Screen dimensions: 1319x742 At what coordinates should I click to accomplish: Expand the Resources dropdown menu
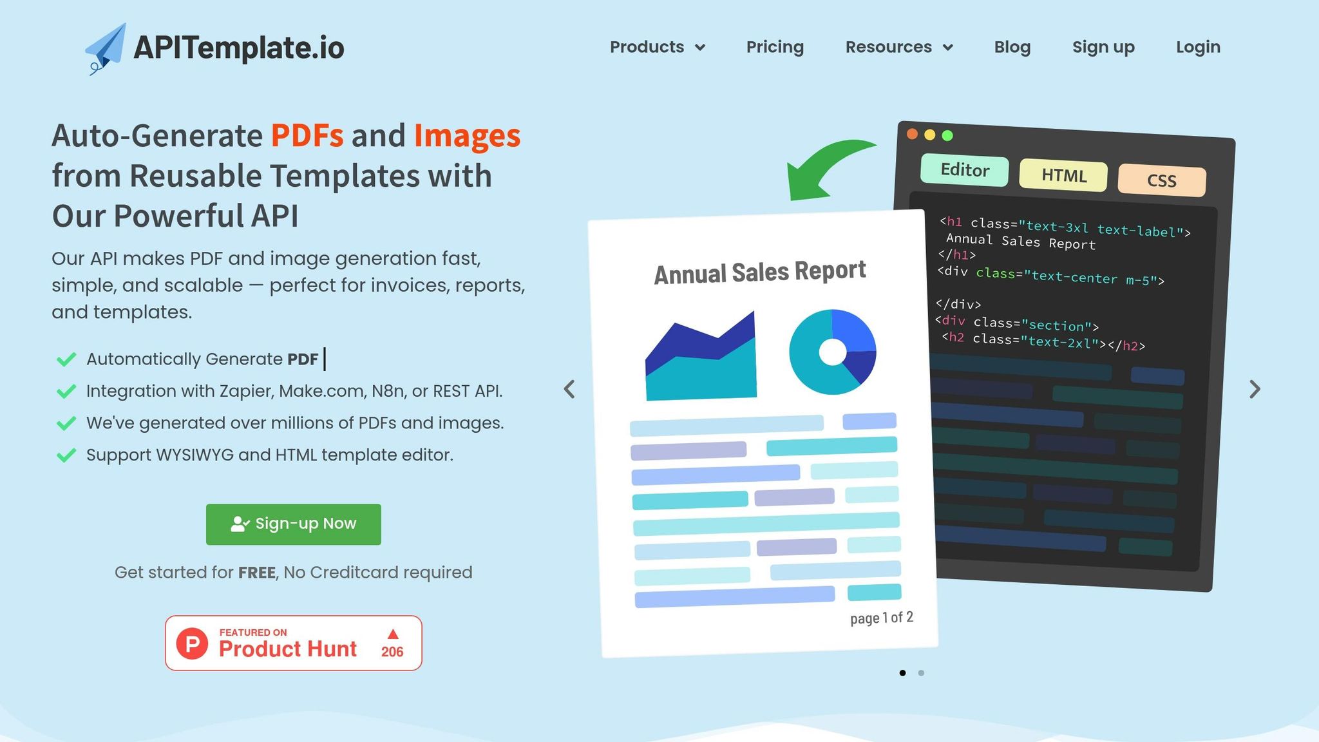pos(899,47)
